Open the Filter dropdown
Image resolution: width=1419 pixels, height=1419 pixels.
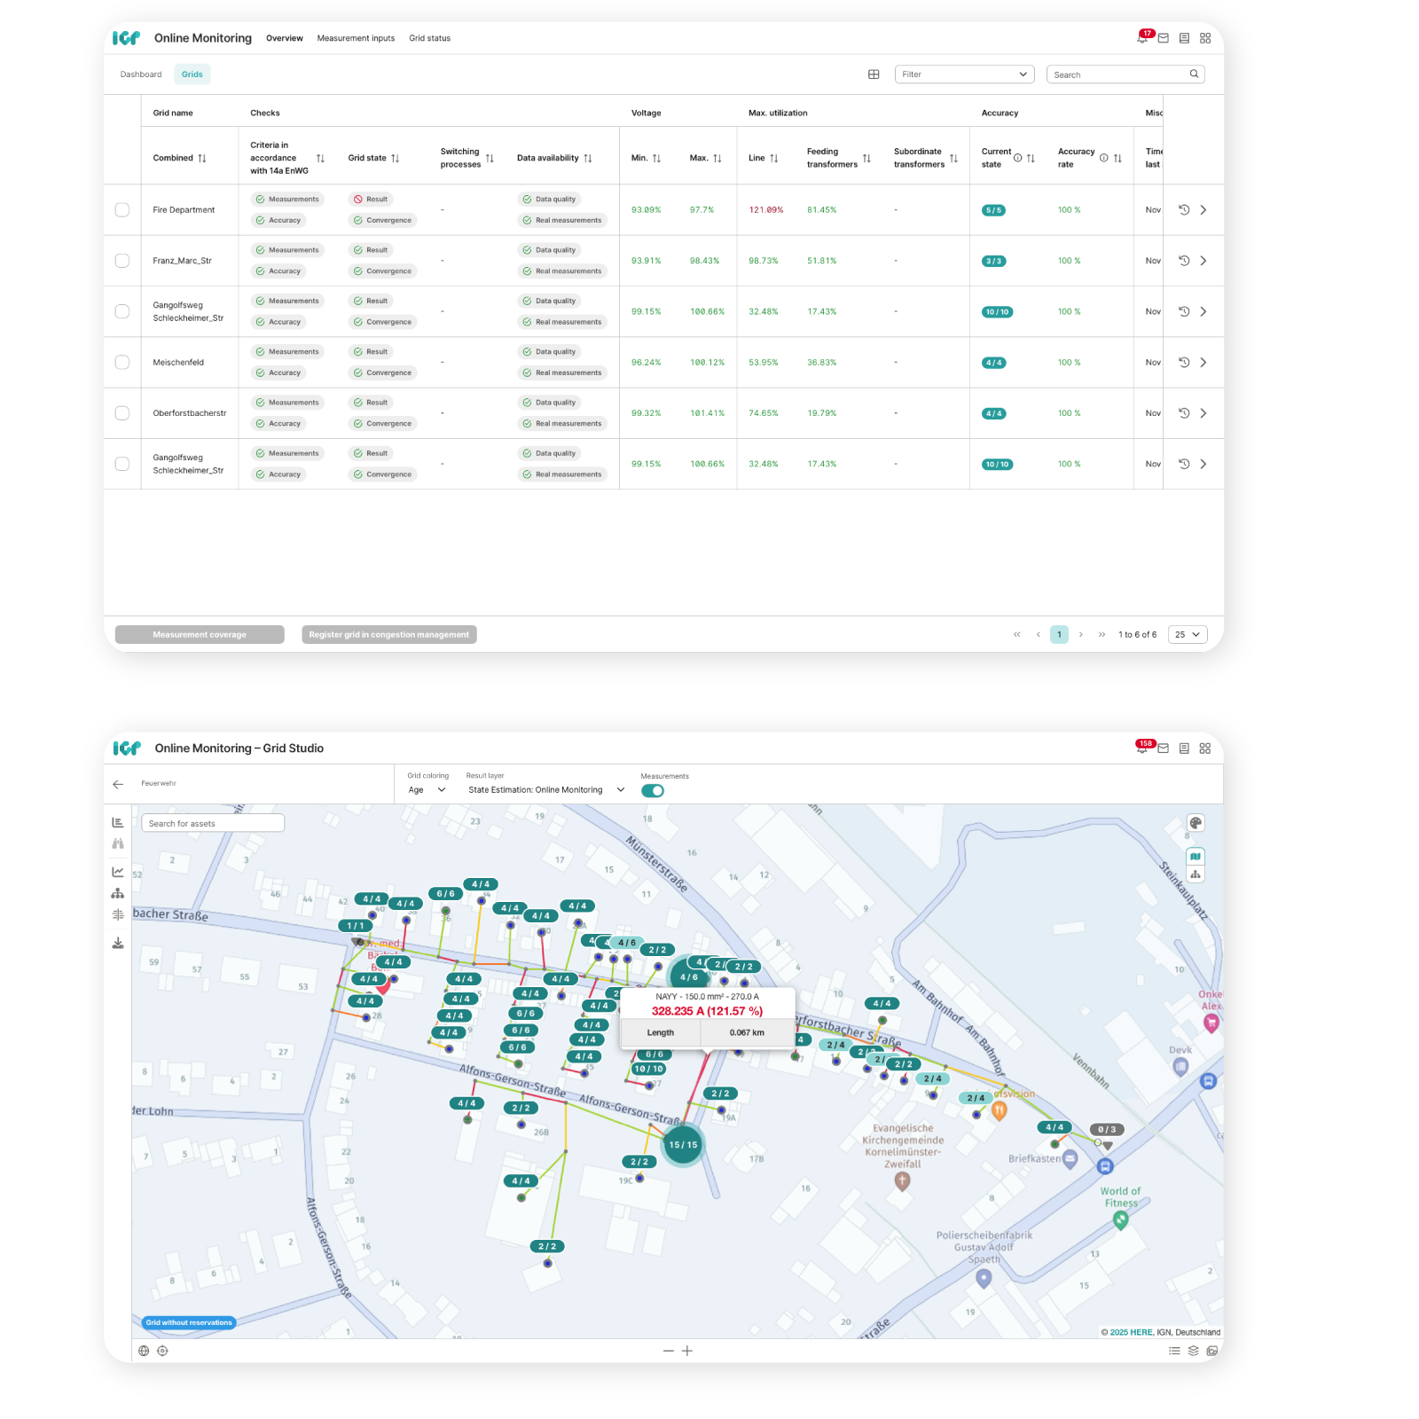(x=965, y=74)
